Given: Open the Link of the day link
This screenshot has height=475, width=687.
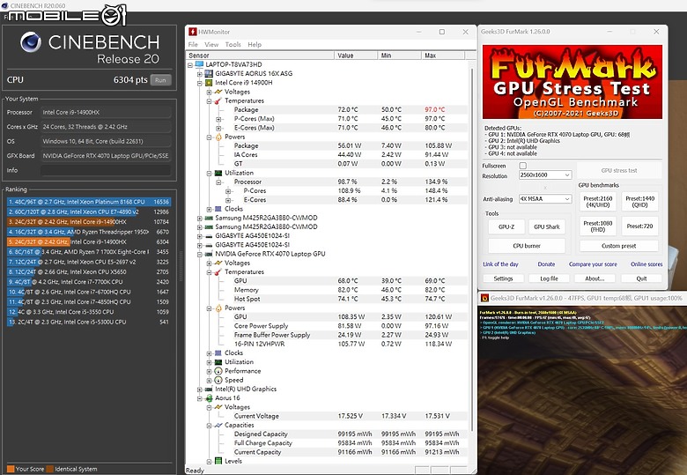Looking at the screenshot, I should click(500, 264).
